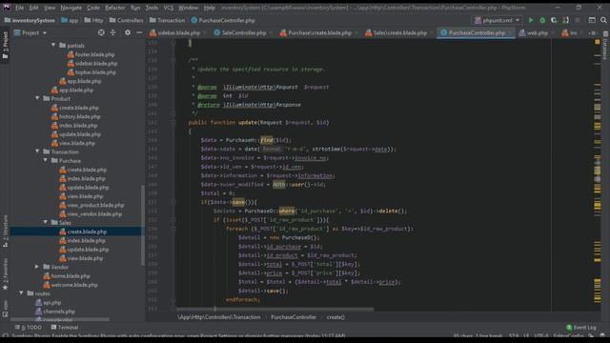The image size is (610, 343).
Task: Click the UTF-8 encoding status entry
Action: pyautogui.click(x=540, y=335)
